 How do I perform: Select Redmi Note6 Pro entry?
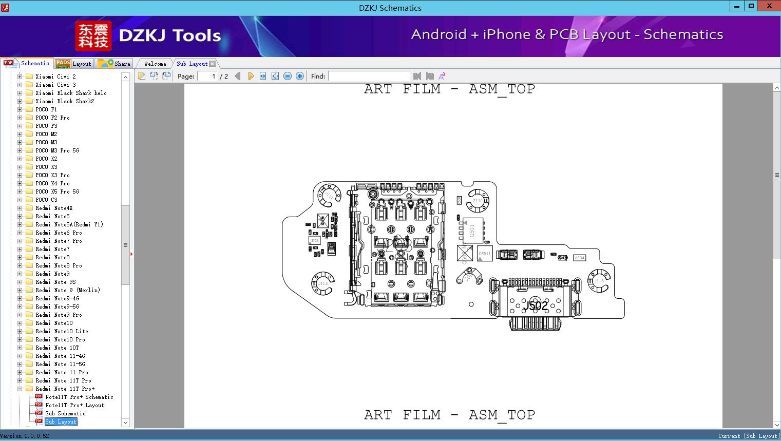point(59,233)
